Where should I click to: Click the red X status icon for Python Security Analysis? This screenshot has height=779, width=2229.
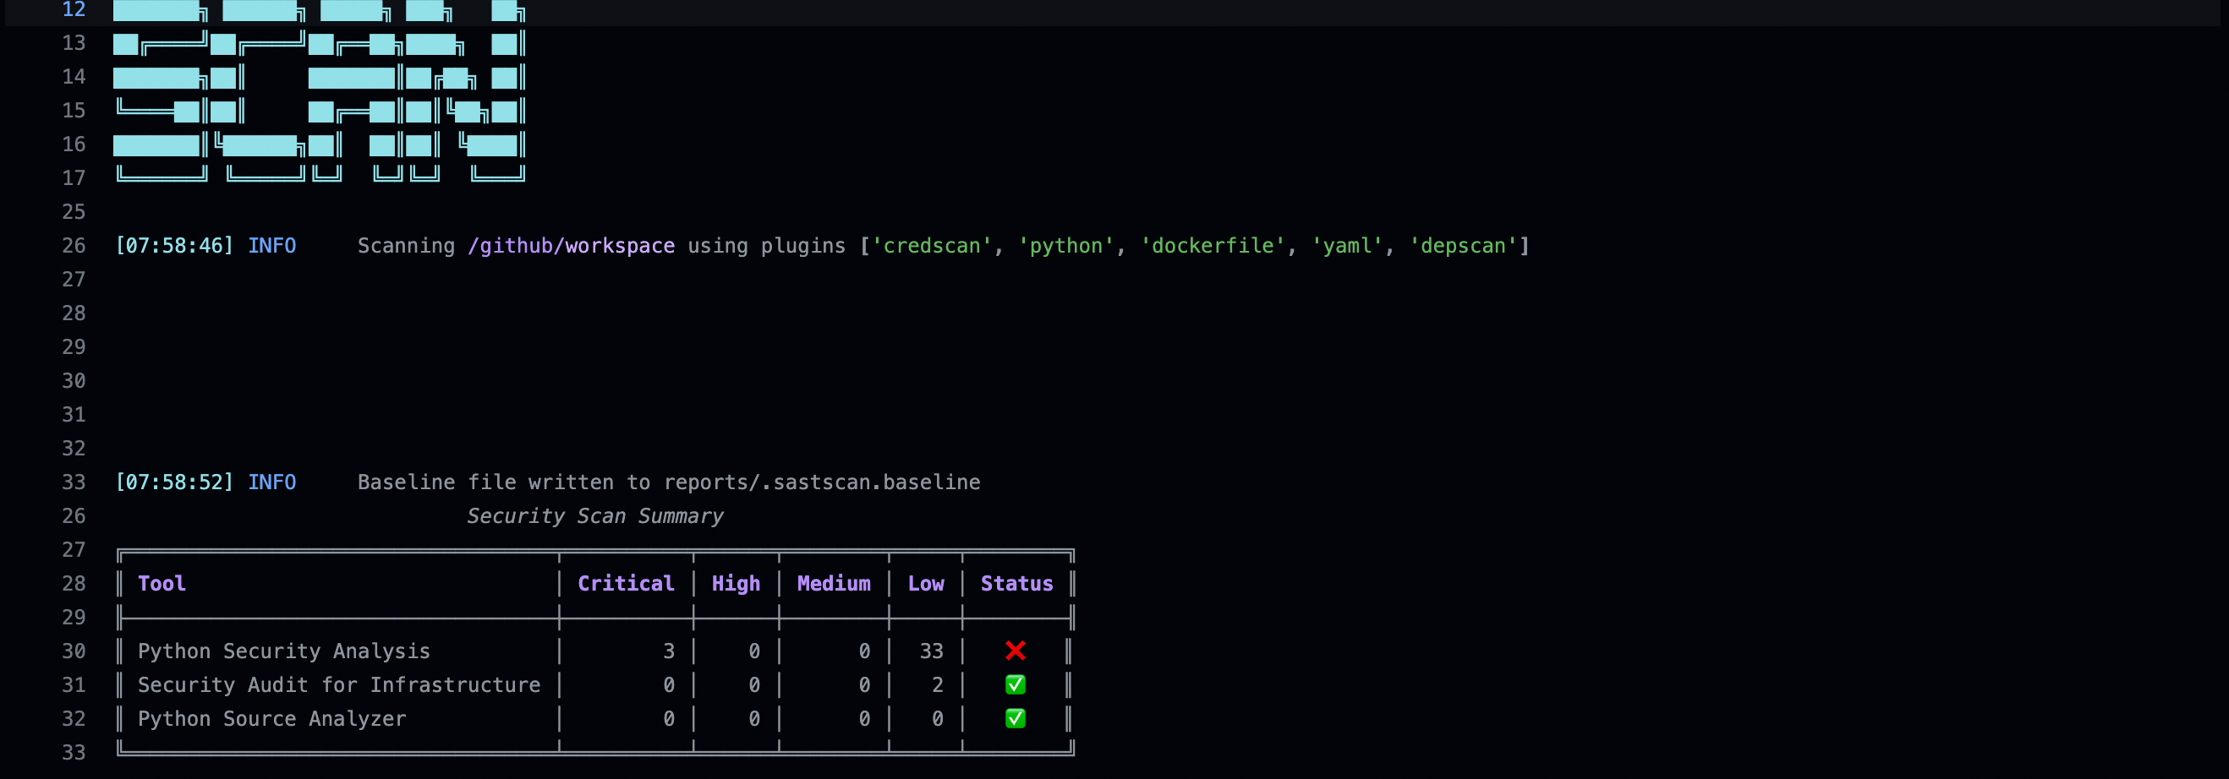(1016, 651)
